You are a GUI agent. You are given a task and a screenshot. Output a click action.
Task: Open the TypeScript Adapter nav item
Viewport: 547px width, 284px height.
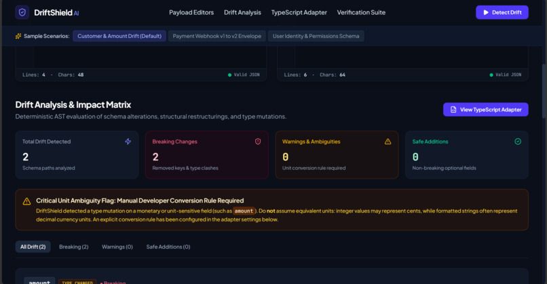(x=299, y=13)
